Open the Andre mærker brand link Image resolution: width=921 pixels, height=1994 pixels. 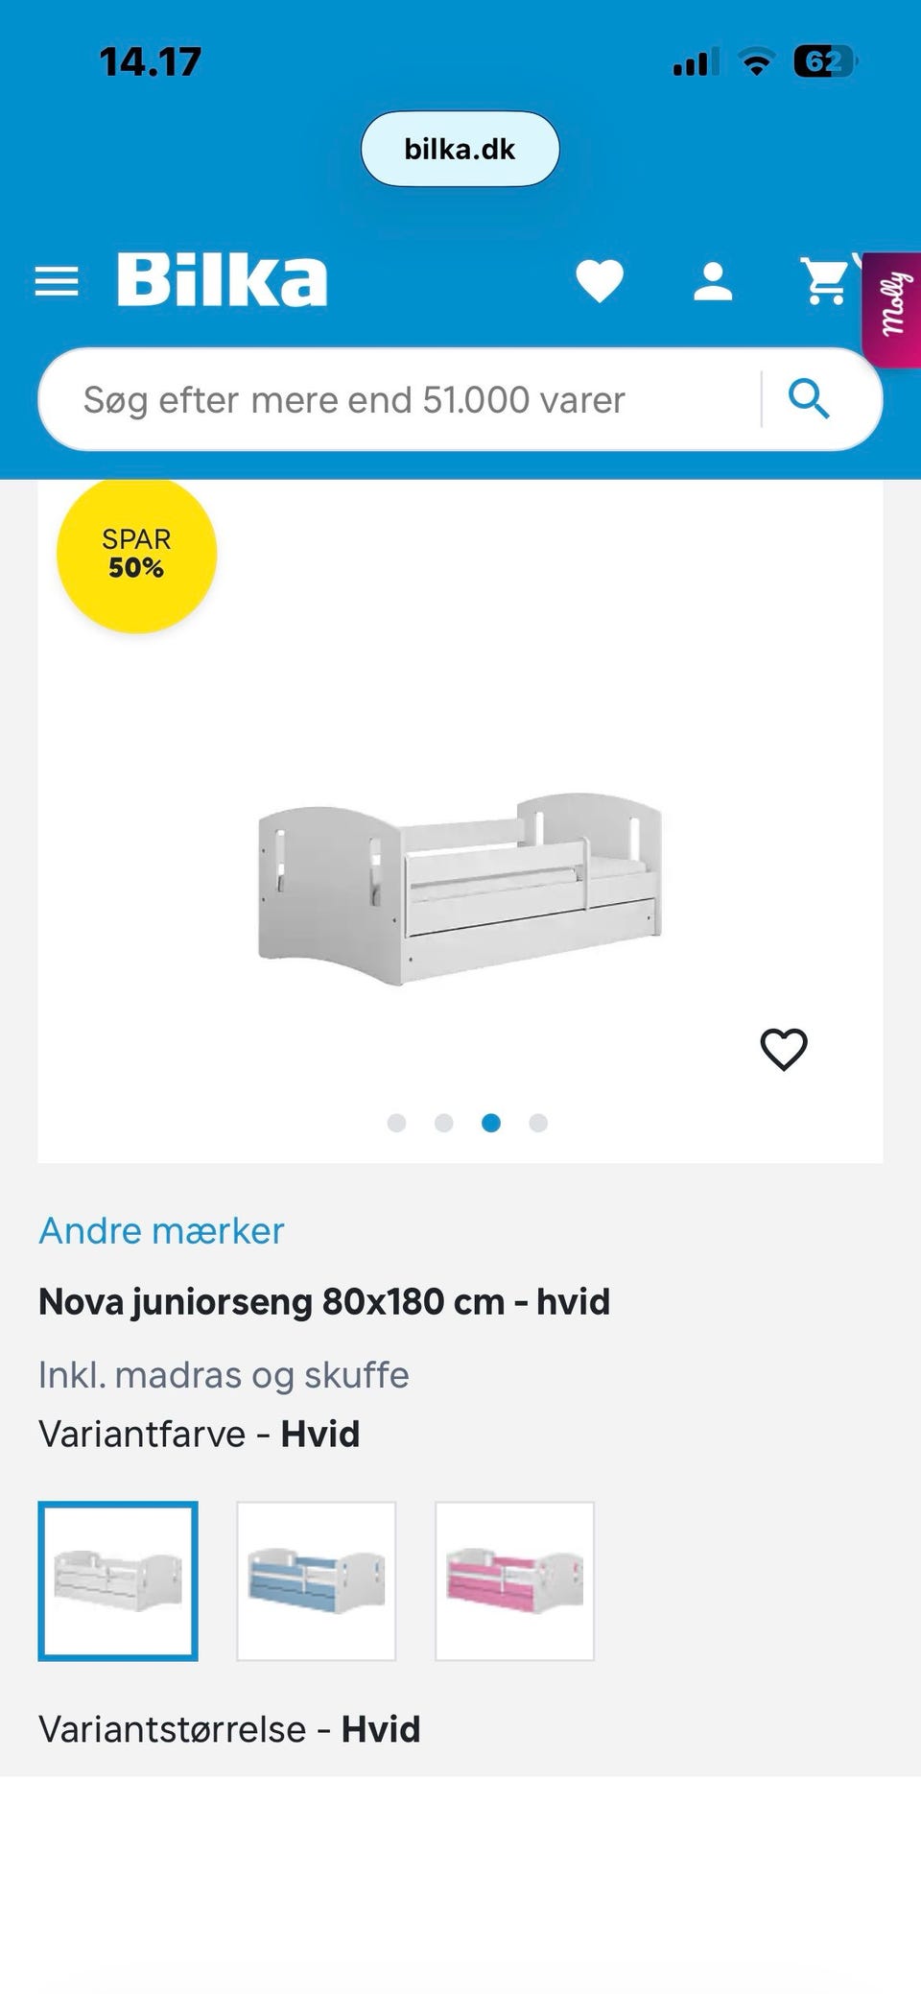(161, 1230)
